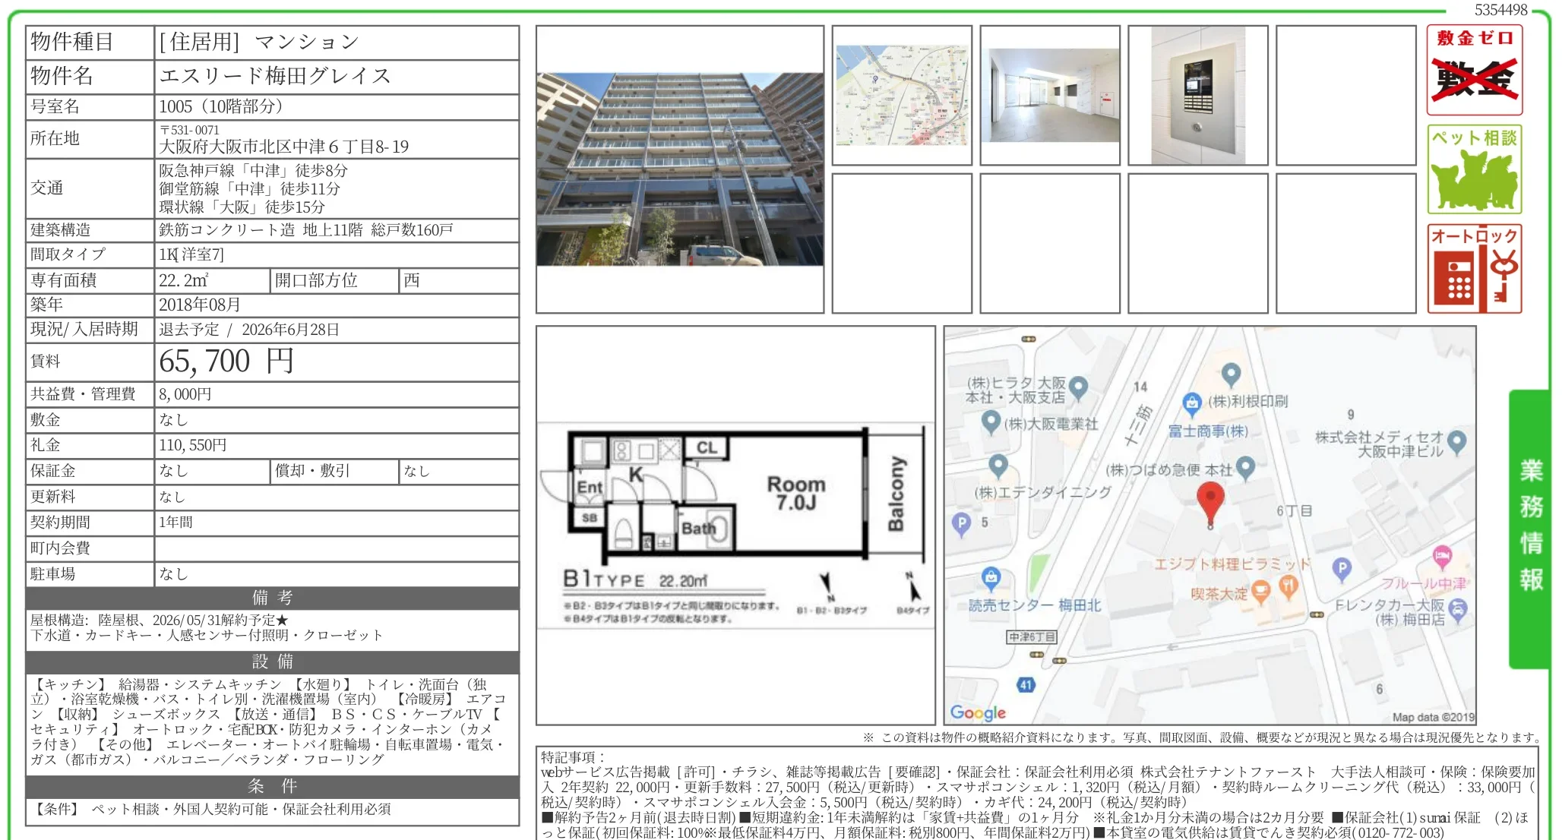
Task: Click the 設備 section header bar
Action: click(272, 662)
